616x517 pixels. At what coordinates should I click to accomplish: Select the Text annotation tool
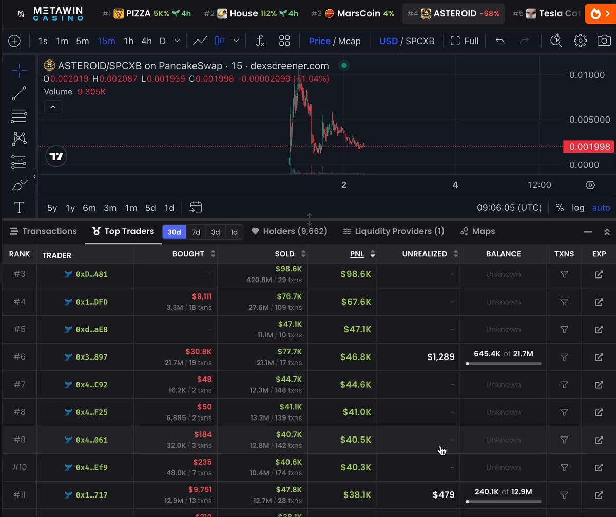point(19,207)
